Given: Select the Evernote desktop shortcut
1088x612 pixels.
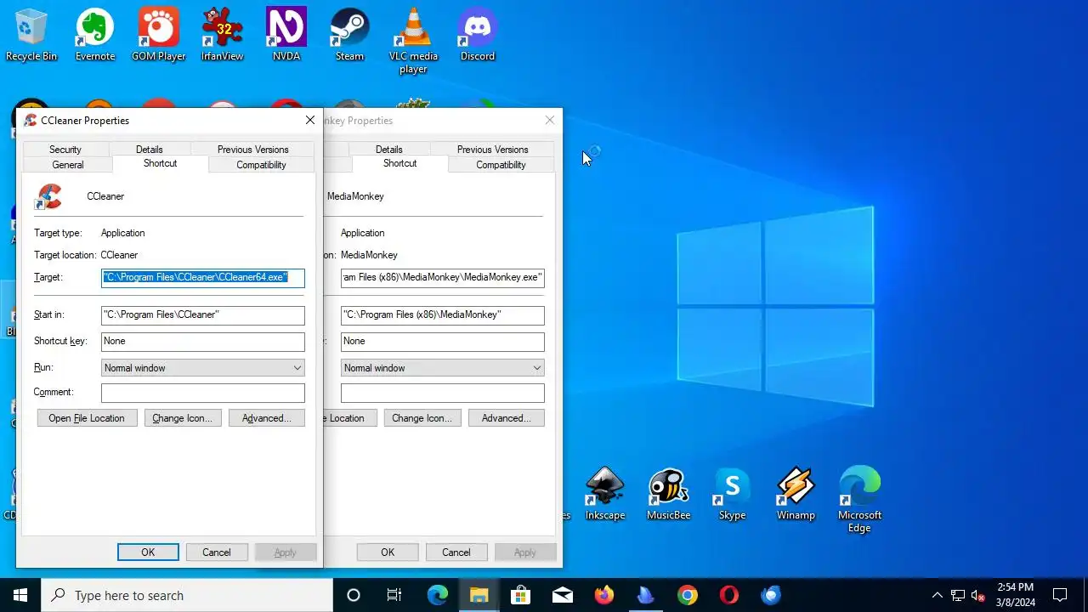Looking at the screenshot, I should (95, 35).
